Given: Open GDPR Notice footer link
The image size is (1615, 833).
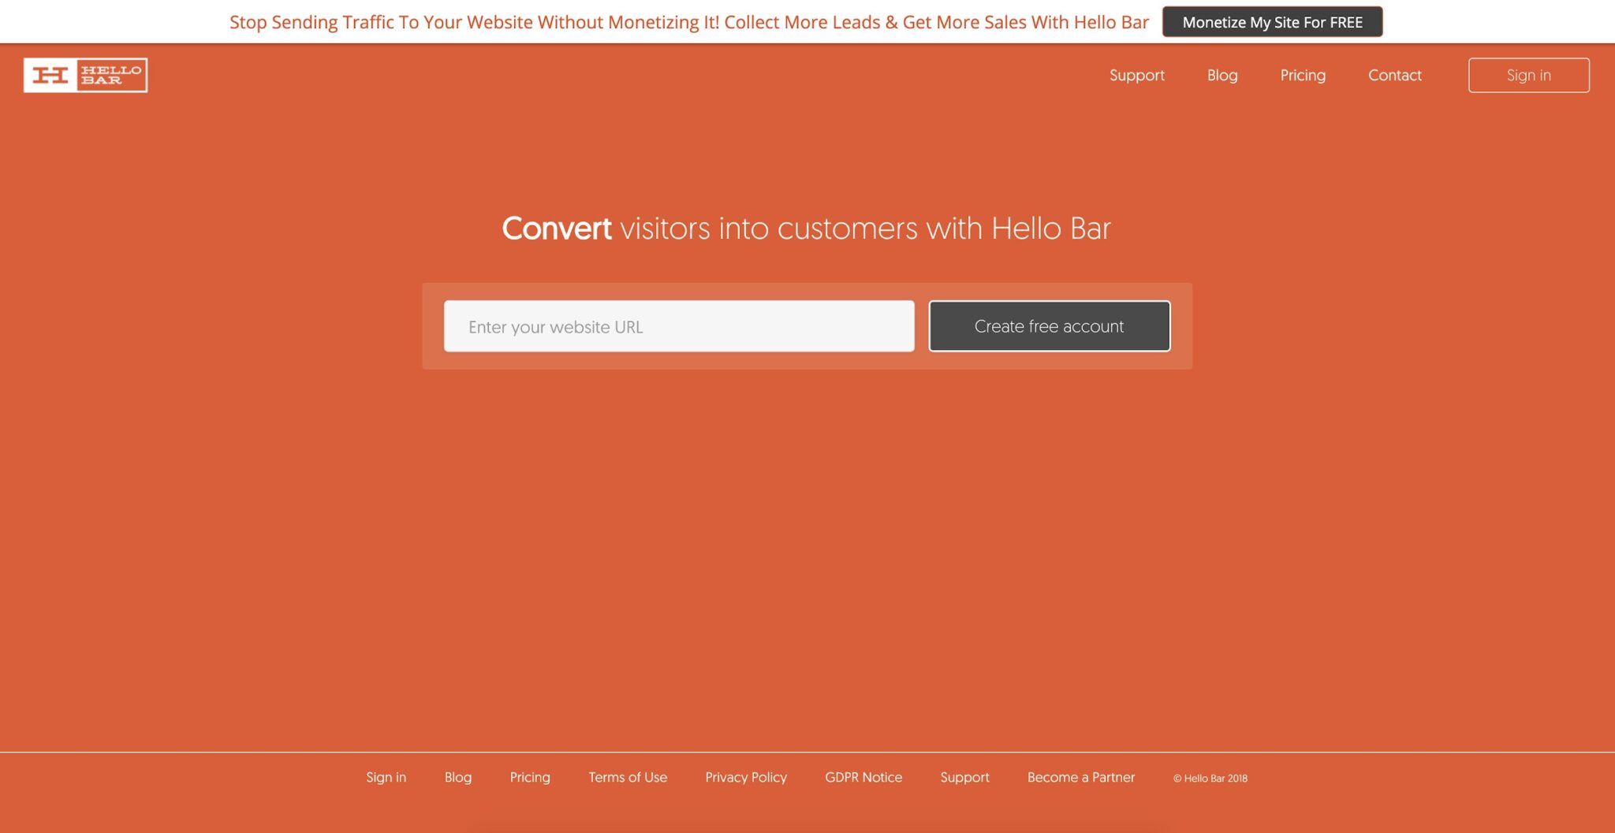Looking at the screenshot, I should pyautogui.click(x=863, y=777).
